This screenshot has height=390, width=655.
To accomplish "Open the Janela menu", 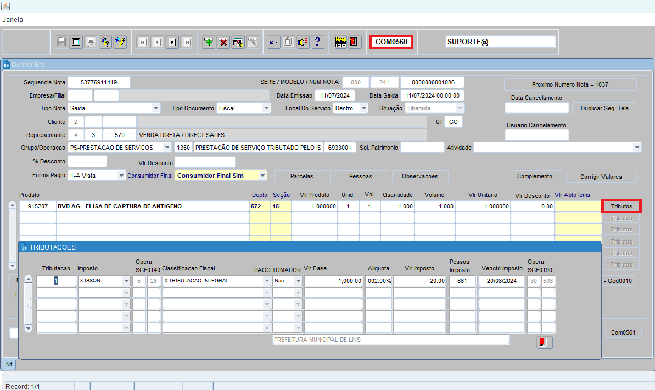I will point(13,19).
